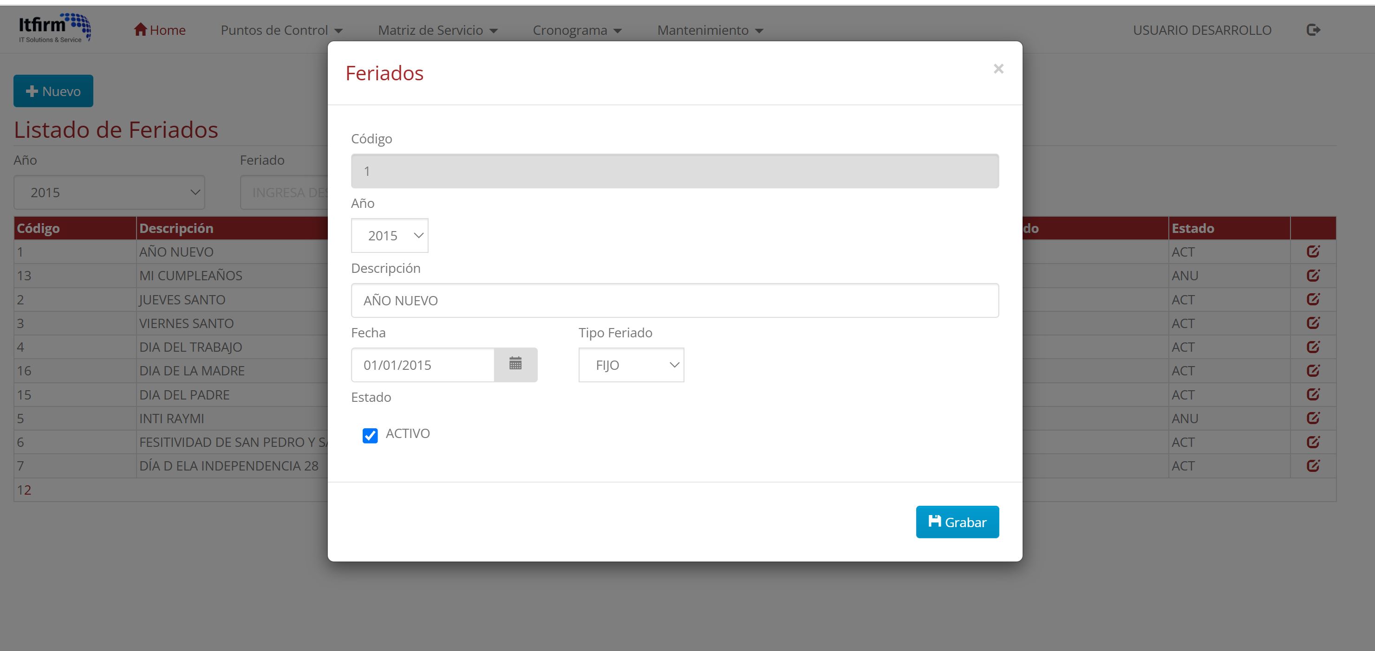This screenshot has height=651, width=1375.
Task: Click the Grabar save button
Action: pyautogui.click(x=957, y=522)
